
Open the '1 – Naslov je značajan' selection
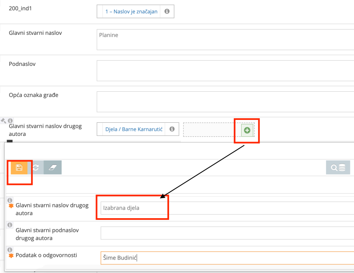pos(131,12)
